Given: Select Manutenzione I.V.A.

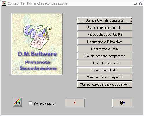Looking at the screenshot, I should pyautogui.click(x=105, y=49).
